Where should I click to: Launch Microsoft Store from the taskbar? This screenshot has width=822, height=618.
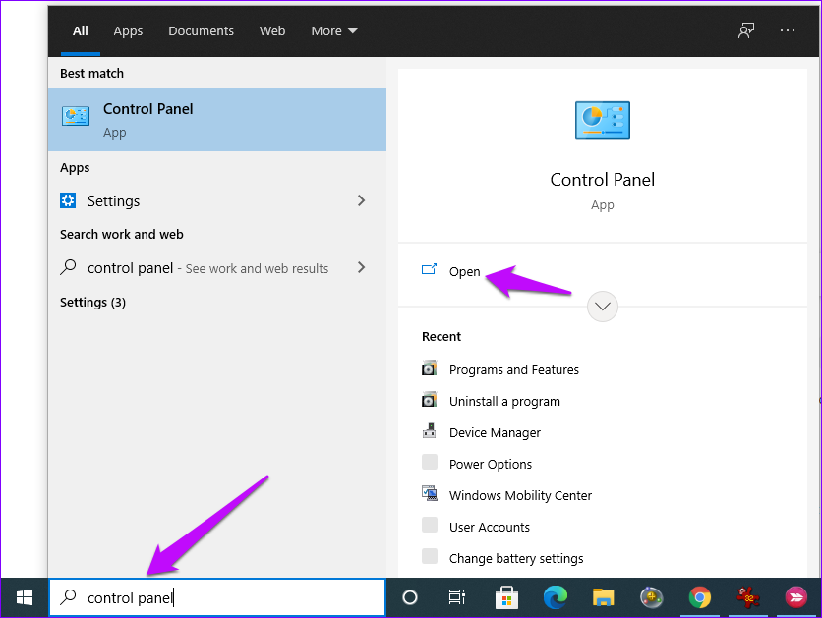[x=506, y=597]
